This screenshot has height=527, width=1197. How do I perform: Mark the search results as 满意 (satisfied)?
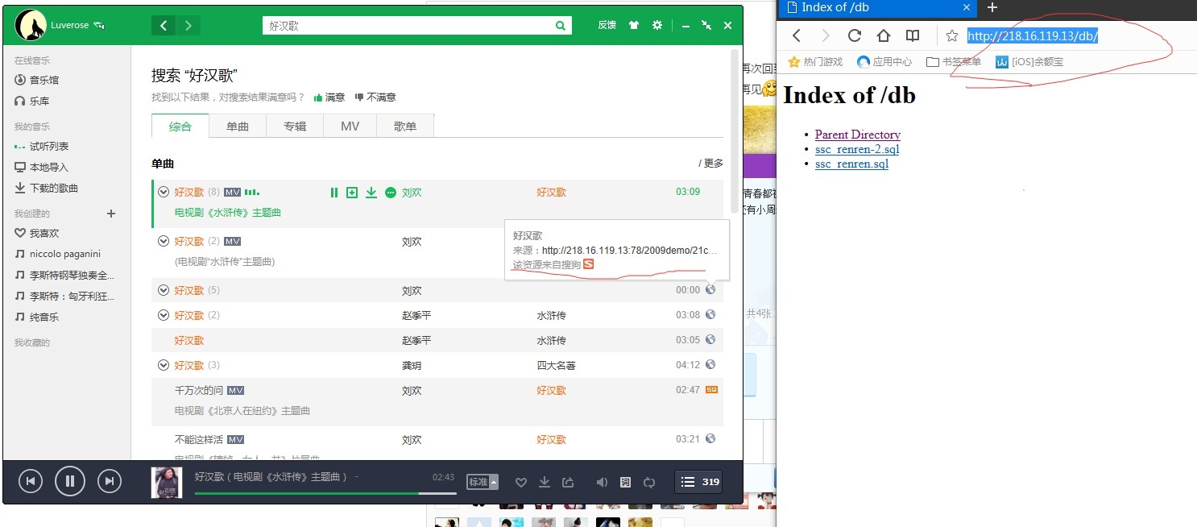[x=329, y=98]
